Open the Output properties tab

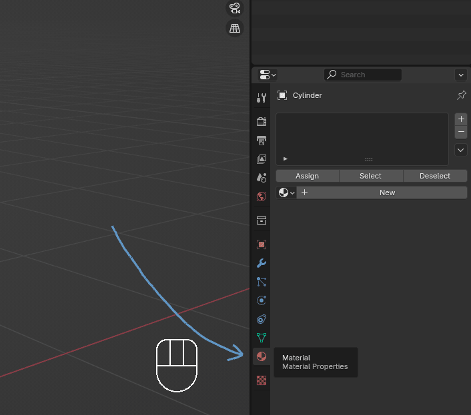tap(262, 141)
